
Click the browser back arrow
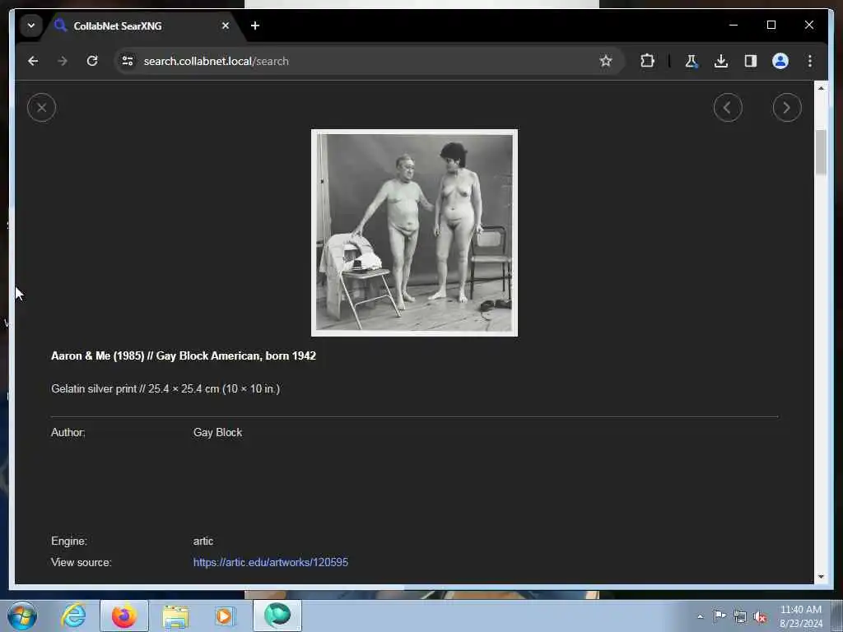[x=33, y=61]
